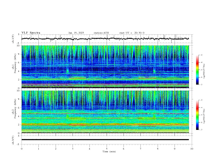Click the ch.2 spectrogram burst near 2.7 min

[x=68, y=116]
